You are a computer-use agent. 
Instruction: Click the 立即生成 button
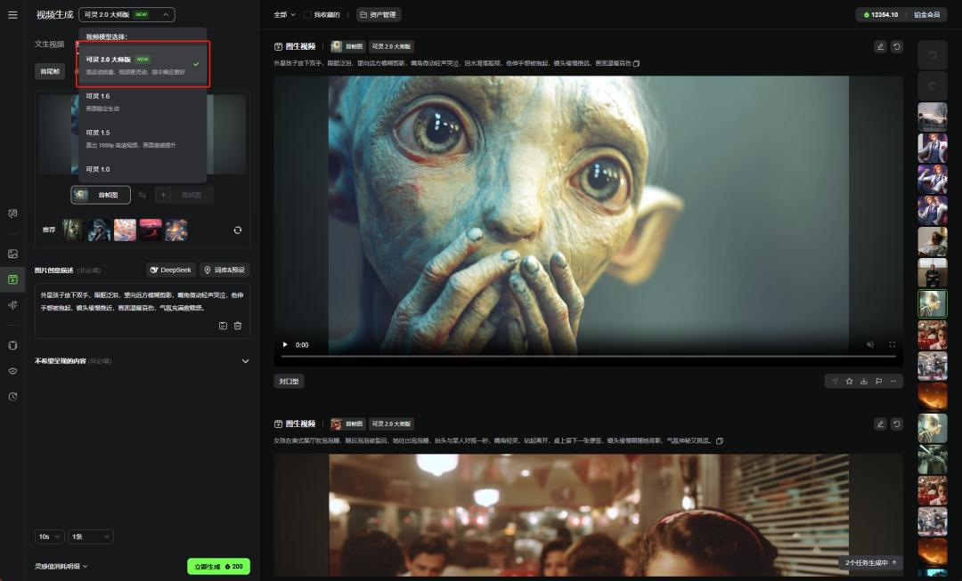point(218,567)
